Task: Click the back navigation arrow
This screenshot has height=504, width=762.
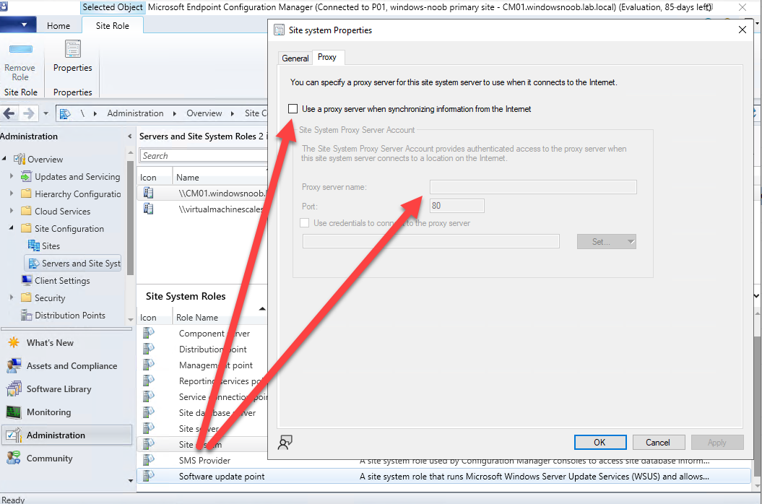Action: pos(10,113)
